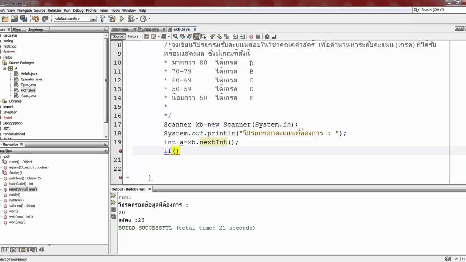This screenshot has width=466, height=262.
Task: Click the Comment icon in editor toolbar
Action: coord(267,36)
